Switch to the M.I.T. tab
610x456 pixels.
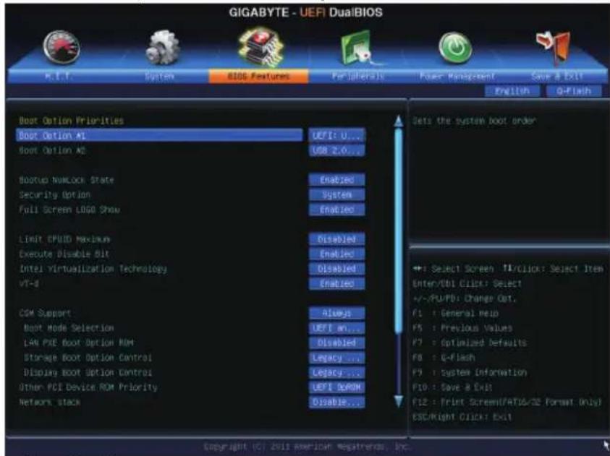pos(59,76)
